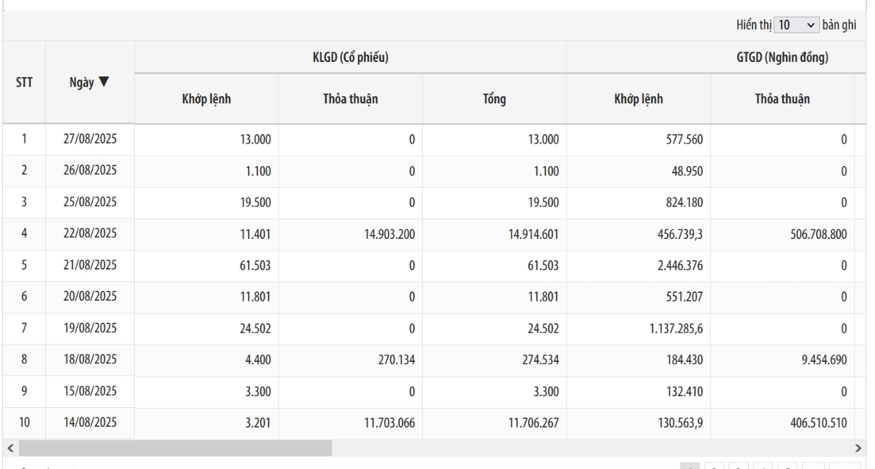Click the horizontal scrollbar thumb
875x469 pixels.
click(174, 446)
